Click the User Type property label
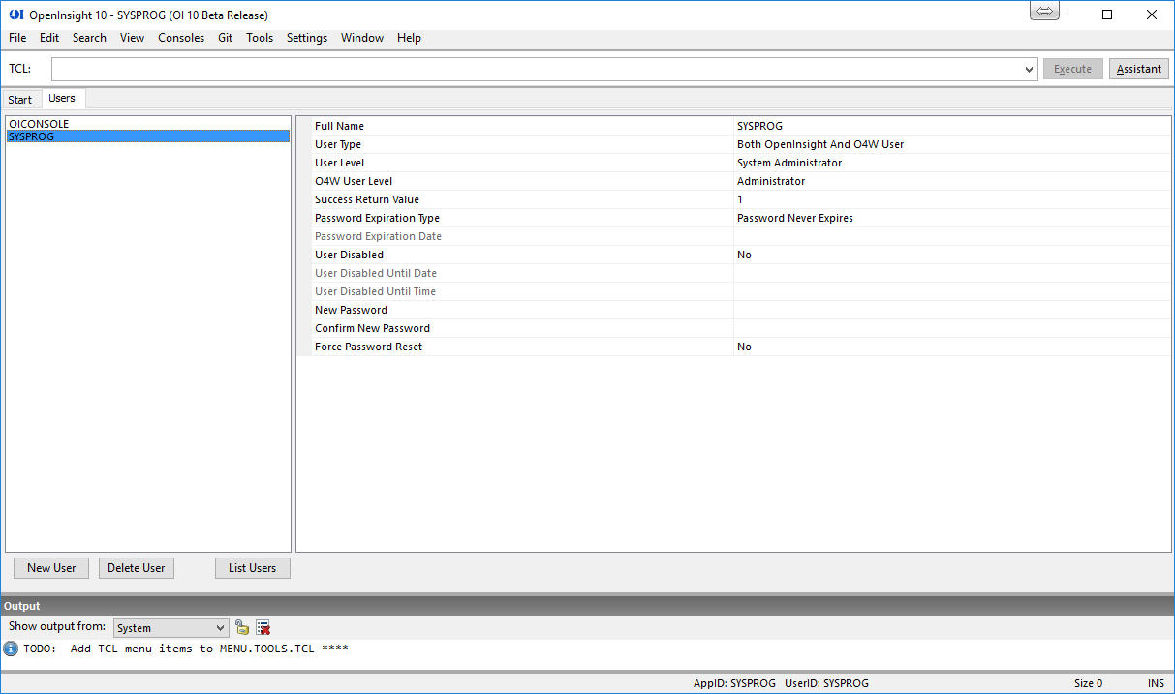 pos(338,144)
